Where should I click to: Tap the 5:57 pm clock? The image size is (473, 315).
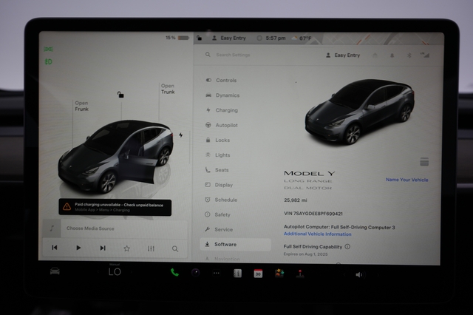[x=276, y=38]
